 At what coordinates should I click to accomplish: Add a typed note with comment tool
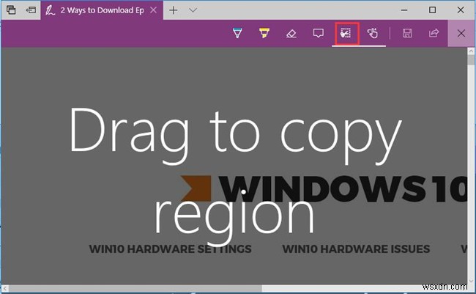click(318, 33)
